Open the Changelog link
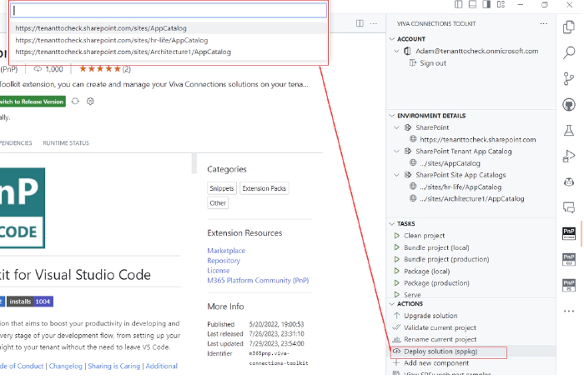The image size is (584, 379). (x=66, y=366)
